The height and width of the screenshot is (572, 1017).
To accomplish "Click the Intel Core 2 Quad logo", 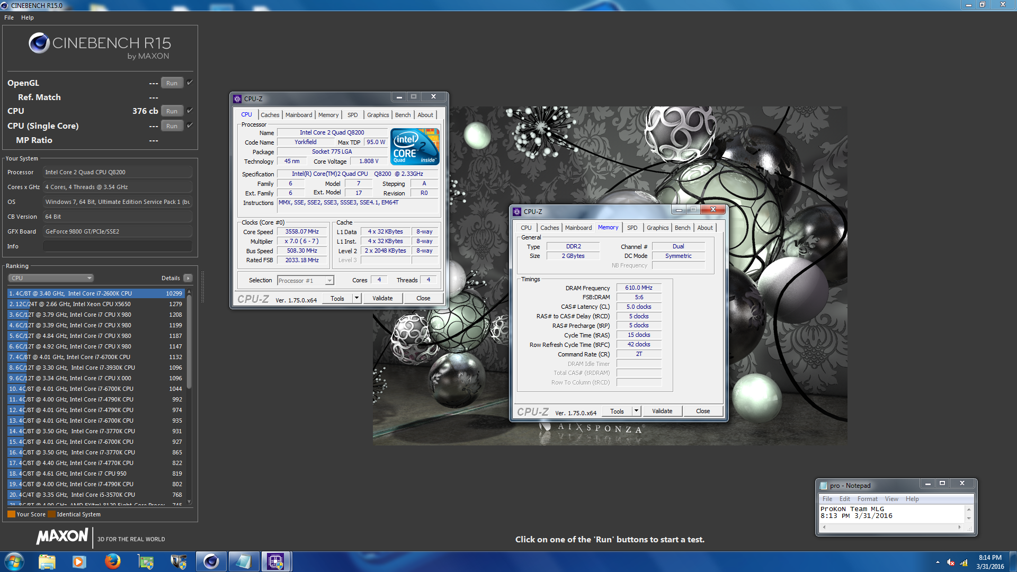I will pyautogui.click(x=415, y=147).
